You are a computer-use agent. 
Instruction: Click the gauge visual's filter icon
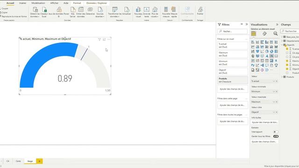(100, 39)
